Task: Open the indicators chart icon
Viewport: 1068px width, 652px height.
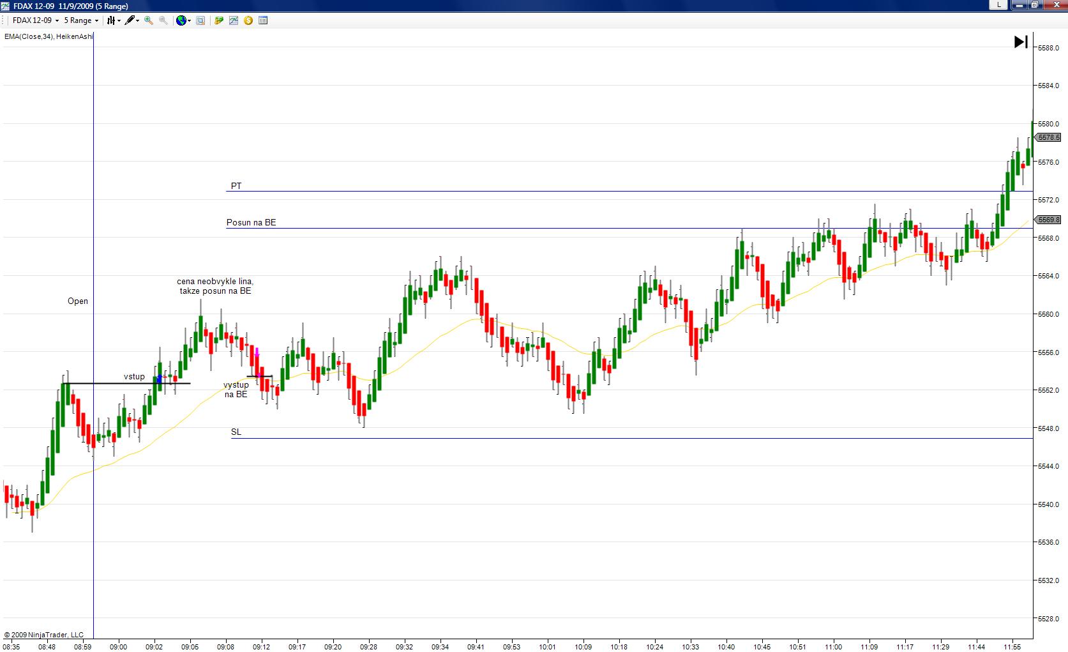Action: [x=234, y=20]
